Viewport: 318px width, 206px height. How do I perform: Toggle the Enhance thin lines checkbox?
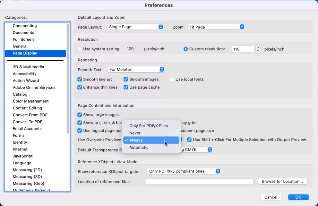79,87
